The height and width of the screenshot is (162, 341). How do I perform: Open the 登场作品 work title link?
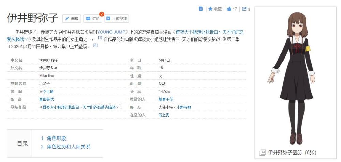click(x=81, y=107)
